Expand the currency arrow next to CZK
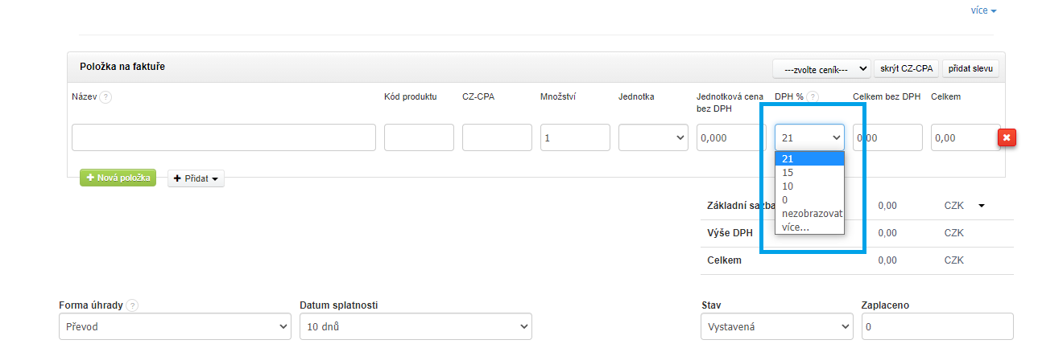This screenshot has height=344, width=1038. [x=982, y=206]
